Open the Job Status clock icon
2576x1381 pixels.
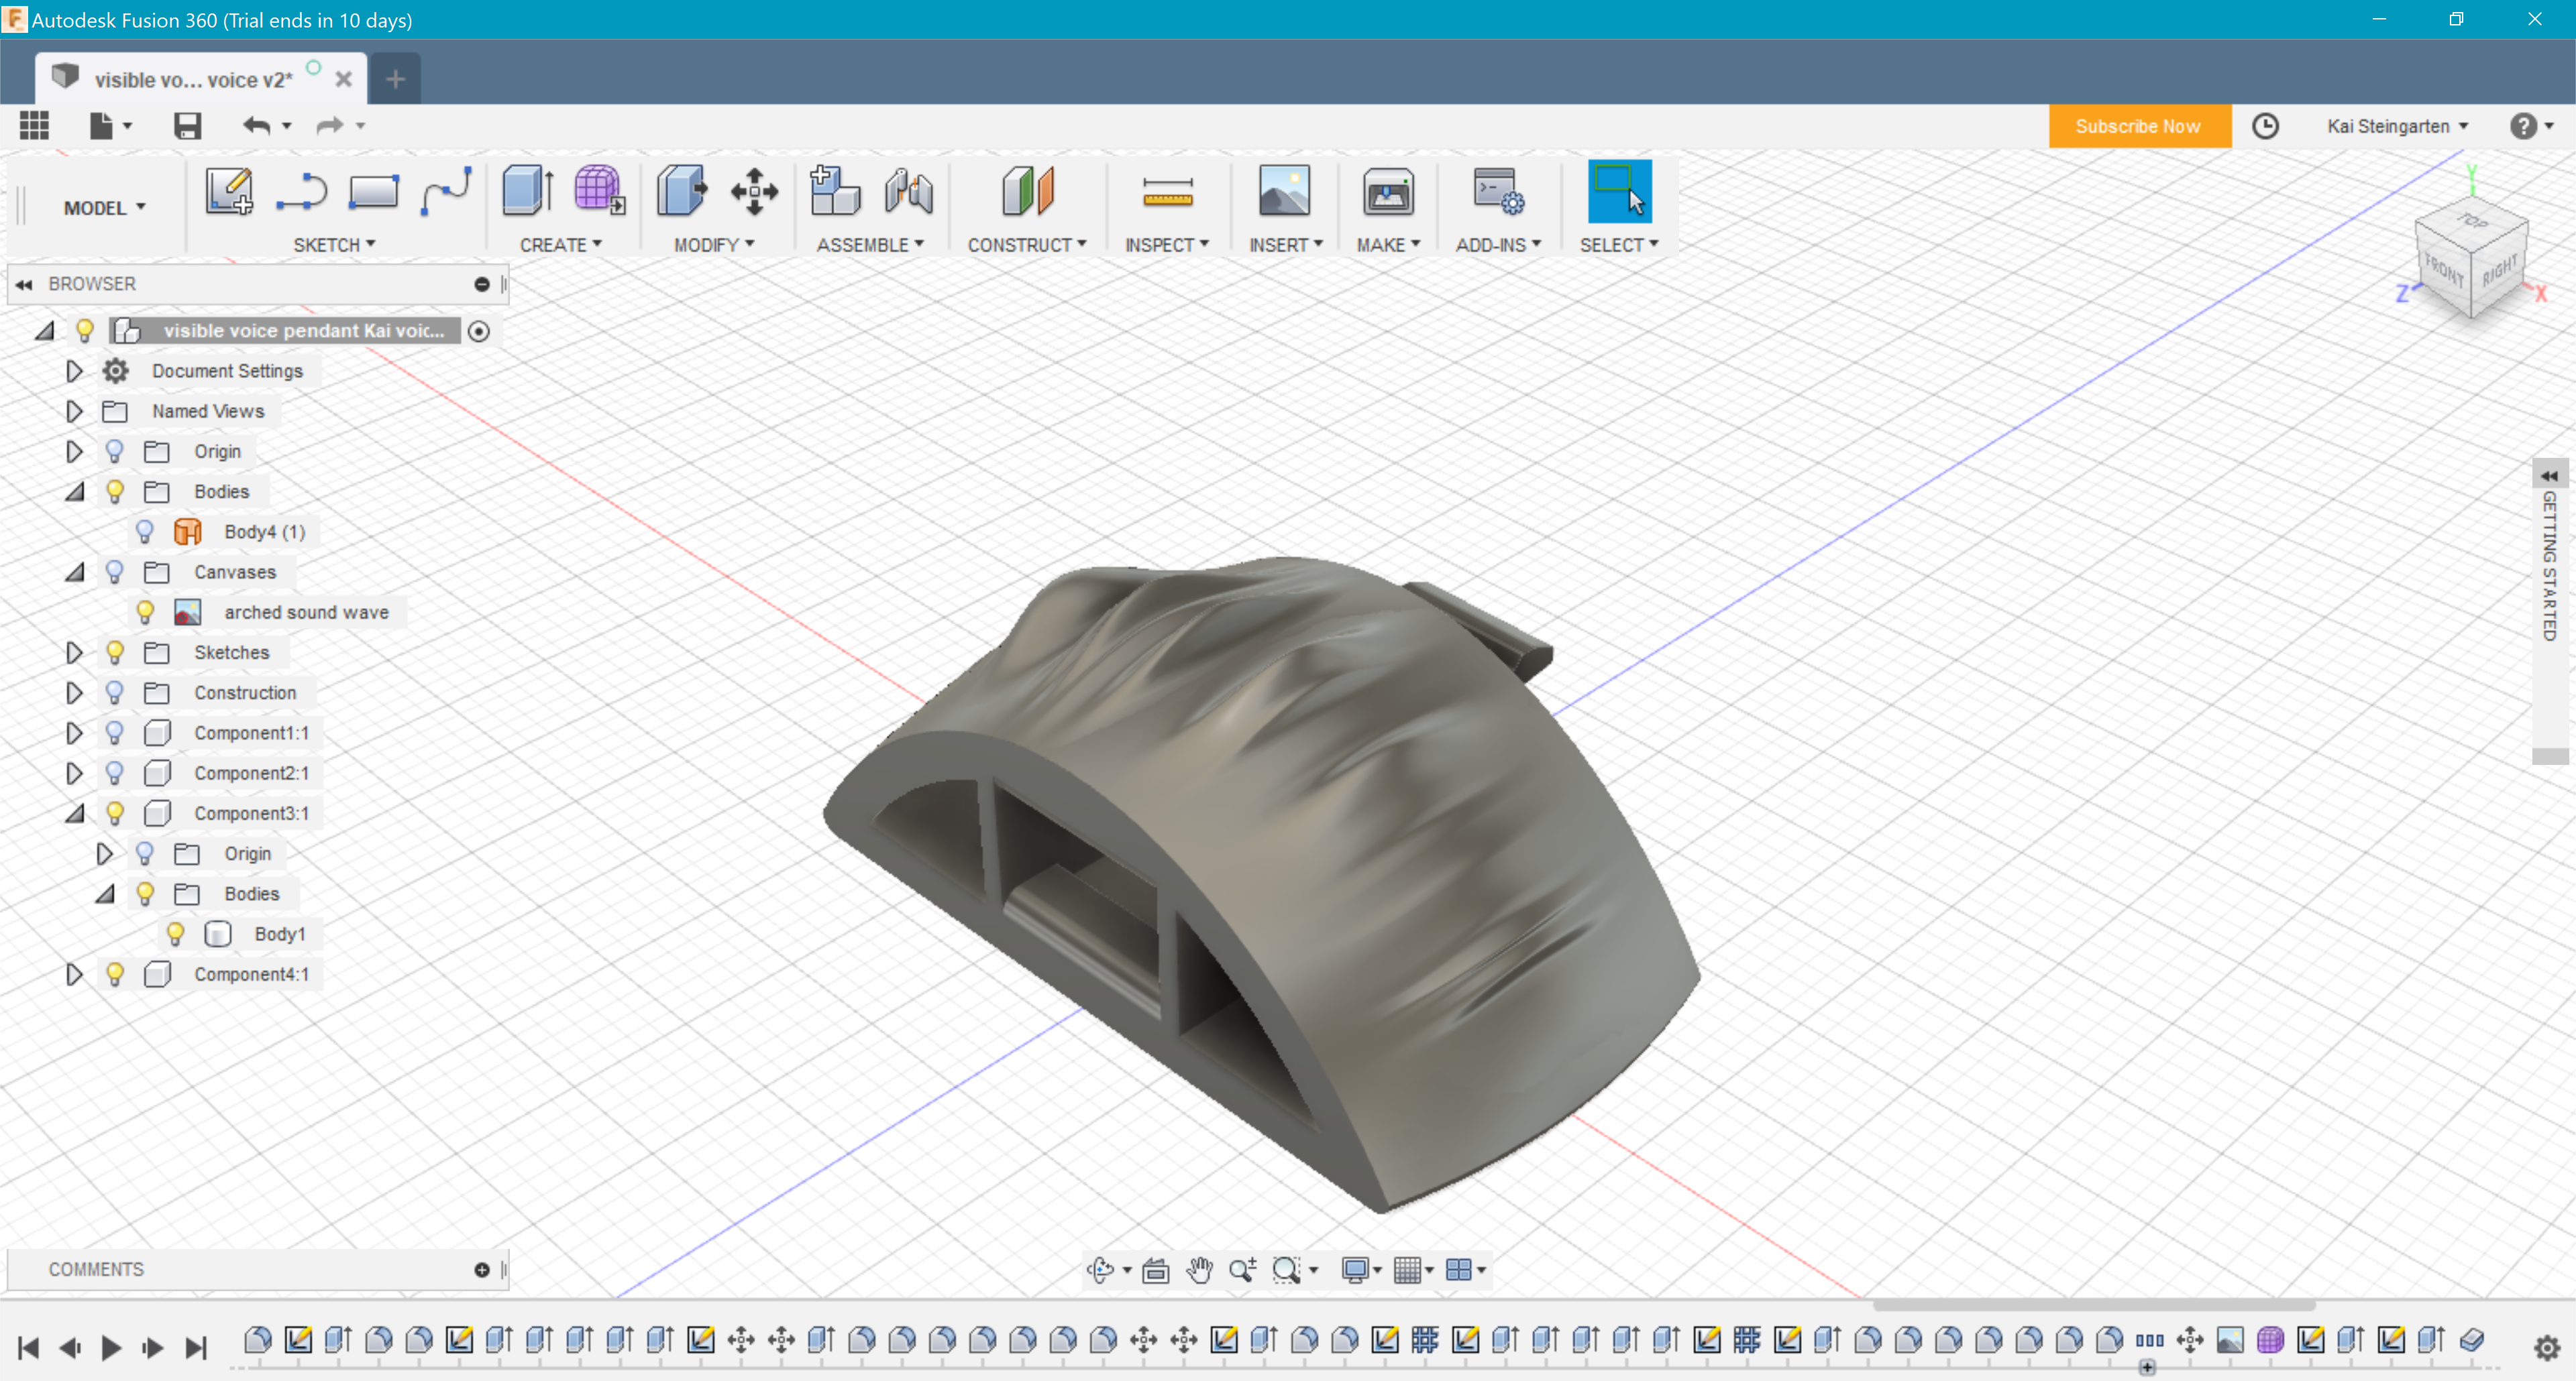[x=2265, y=126]
